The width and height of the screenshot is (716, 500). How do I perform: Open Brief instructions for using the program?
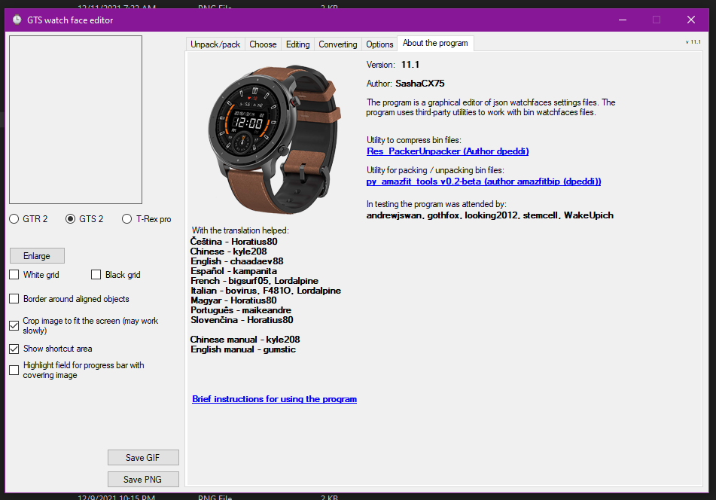[275, 399]
